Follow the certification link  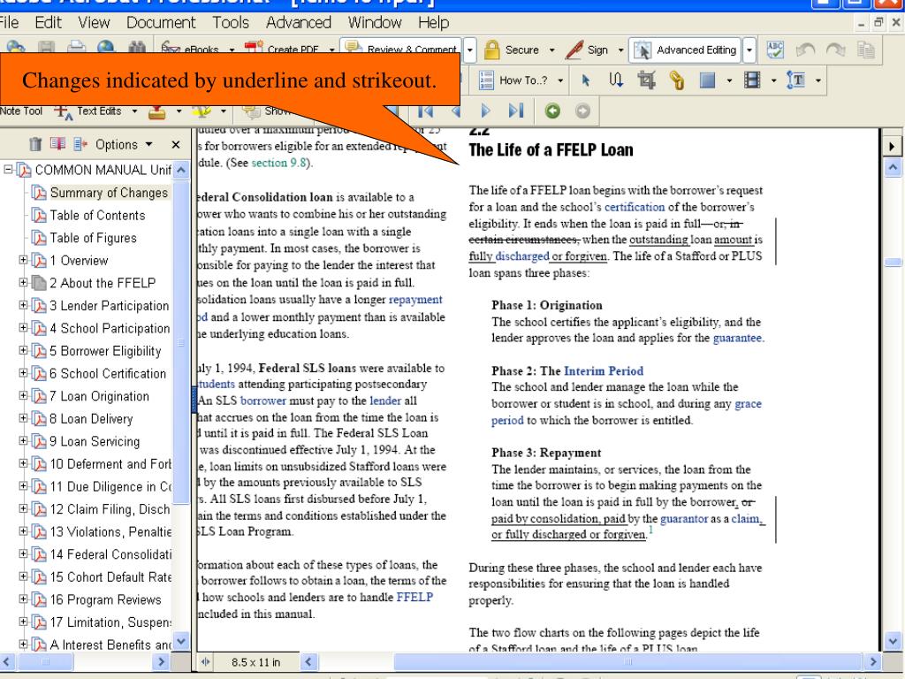coord(635,207)
